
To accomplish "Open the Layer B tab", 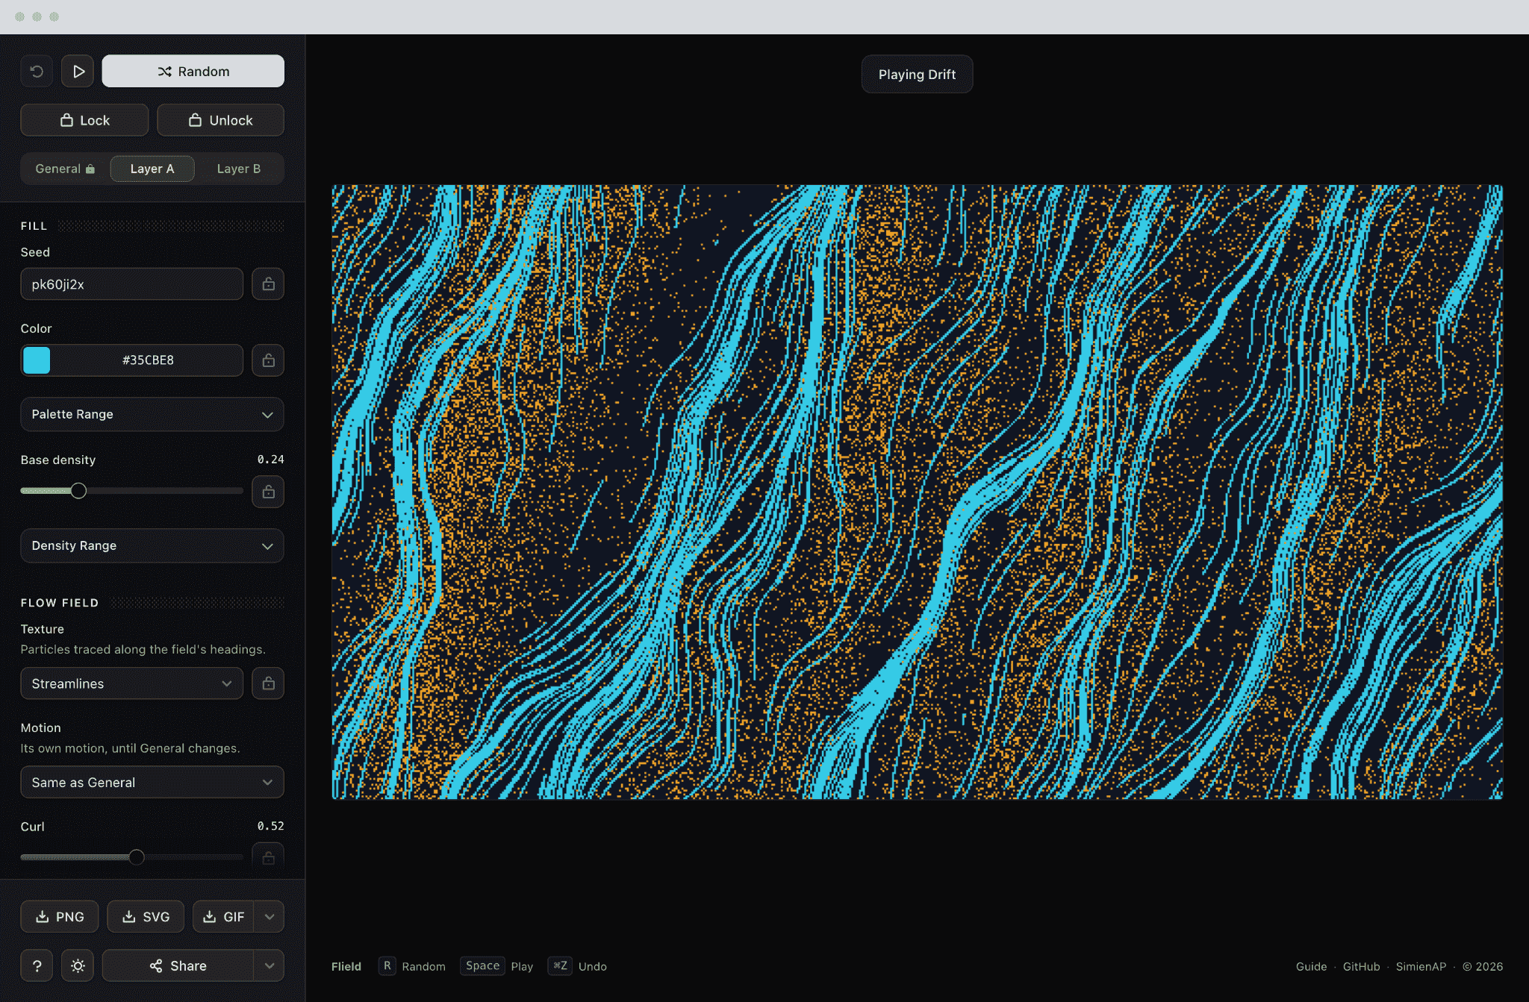I will click(x=239, y=169).
